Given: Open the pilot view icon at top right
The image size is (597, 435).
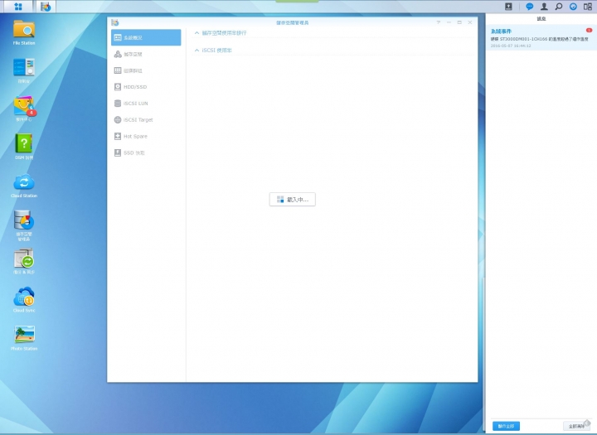Looking at the screenshot, I should click(x=588, y=7).
